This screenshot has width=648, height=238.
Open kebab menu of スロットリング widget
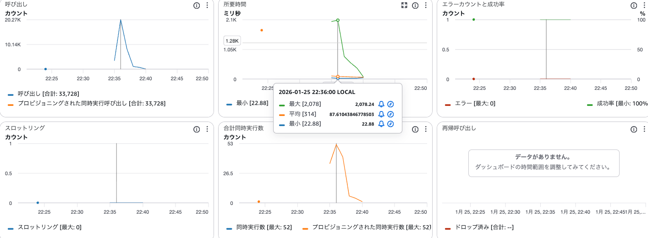(x=207, y=129)
